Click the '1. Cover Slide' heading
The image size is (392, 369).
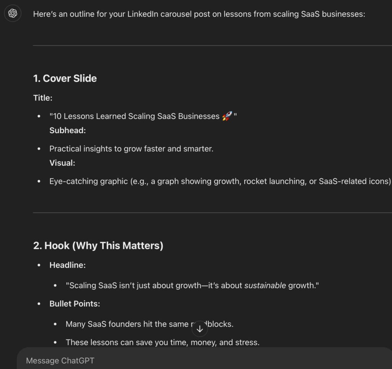point(65,78)
